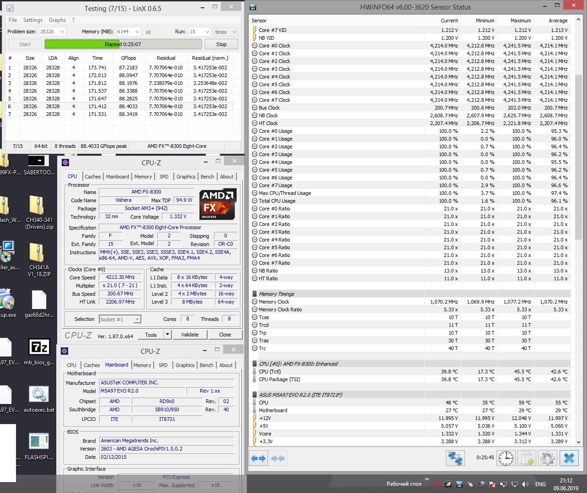
Task: Open the Tools dropdown arrow in CPU-Z
Action: [168, 335]
